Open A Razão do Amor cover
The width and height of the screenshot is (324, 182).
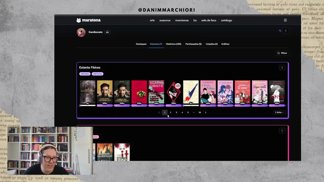[x=208, y=92]
